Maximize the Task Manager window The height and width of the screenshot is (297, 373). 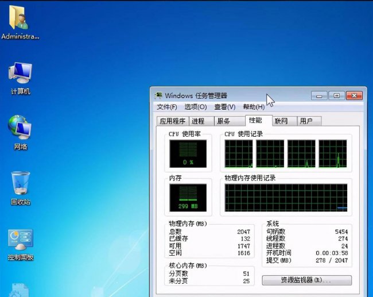(x=337, y=96)
